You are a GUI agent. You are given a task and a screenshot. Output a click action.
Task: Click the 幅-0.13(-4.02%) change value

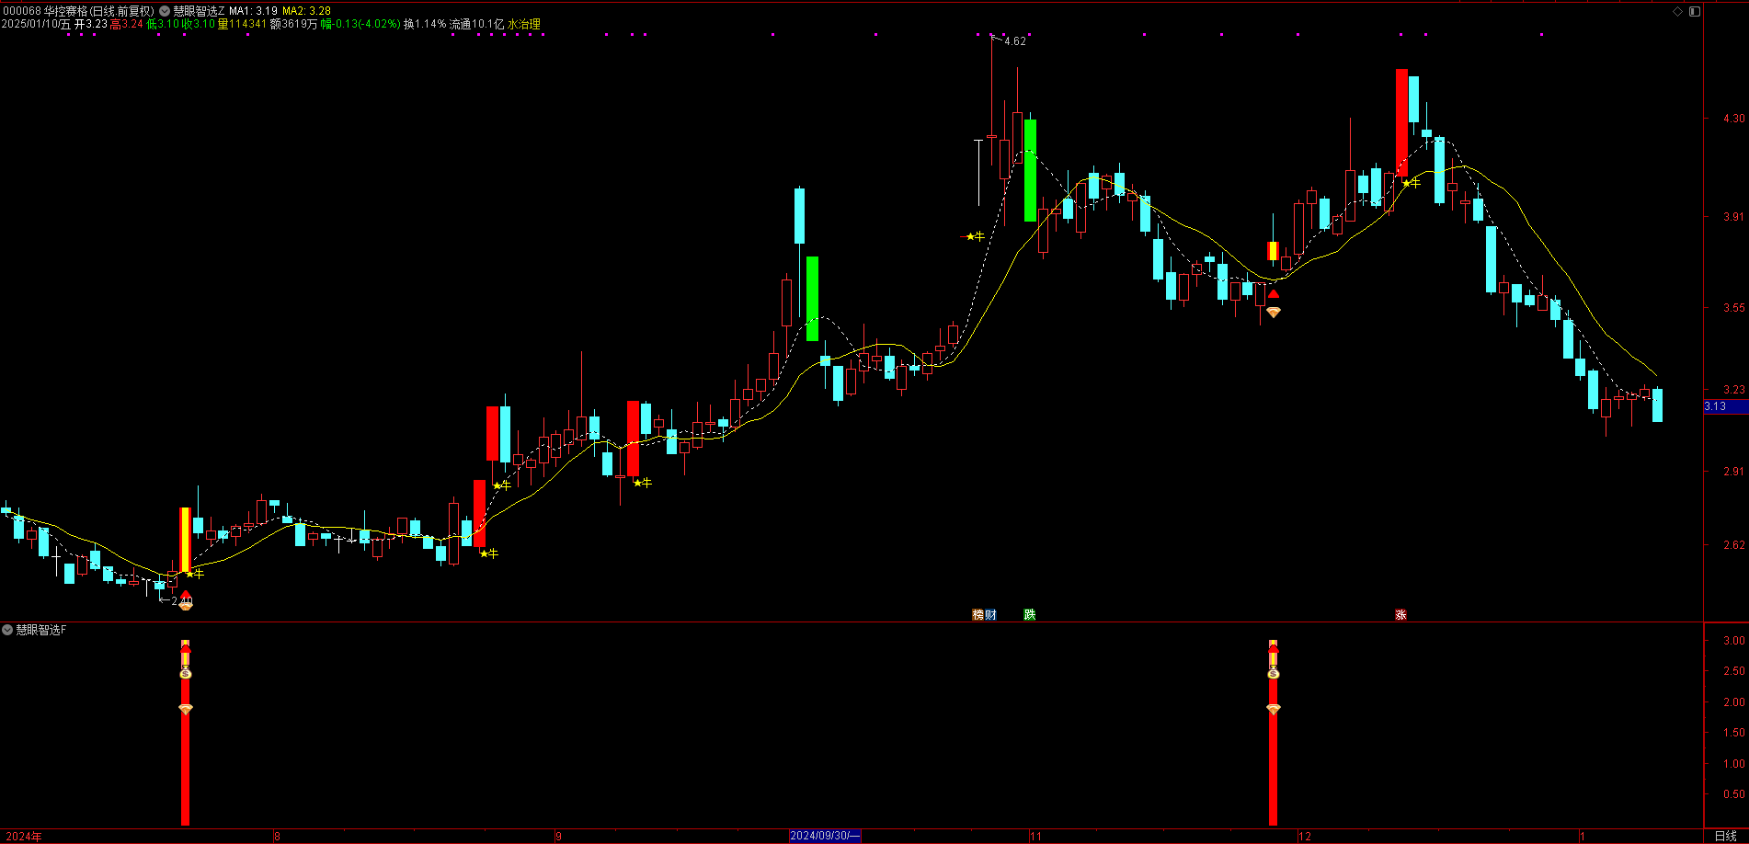[x=360, y=24]
